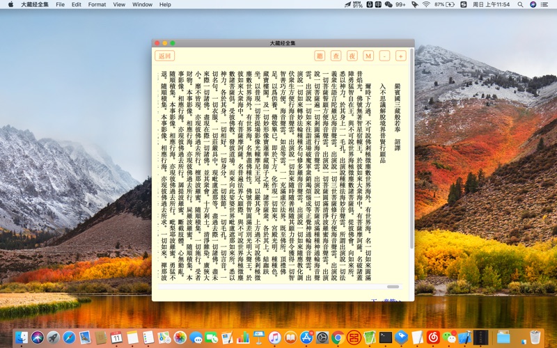Viewport: 557px width, 348px height.
Task: Open FaceTime from the dock
Action: point(212,338)
